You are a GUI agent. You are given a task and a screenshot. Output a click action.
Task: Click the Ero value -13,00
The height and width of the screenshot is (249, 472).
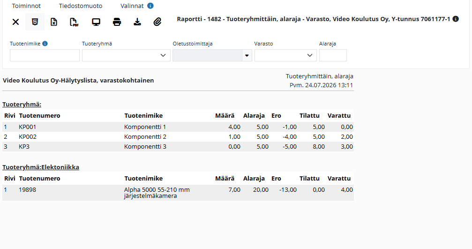point(288,190)
